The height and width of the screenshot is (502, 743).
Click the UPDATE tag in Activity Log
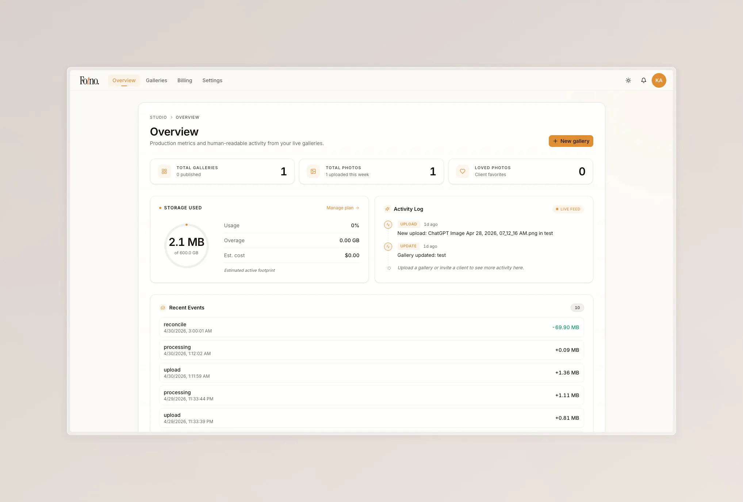pyautogui.click(x=408, y=246)
